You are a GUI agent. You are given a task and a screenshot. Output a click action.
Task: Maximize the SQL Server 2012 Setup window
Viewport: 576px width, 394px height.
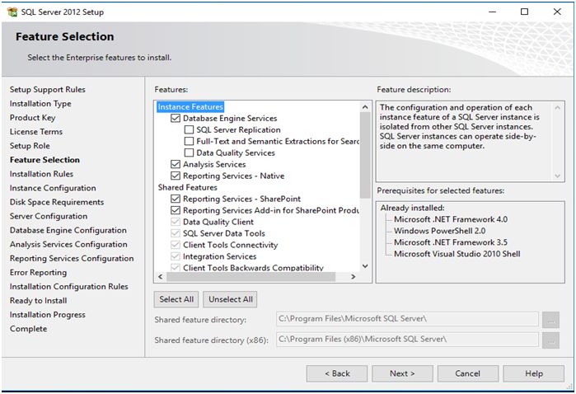525,12
